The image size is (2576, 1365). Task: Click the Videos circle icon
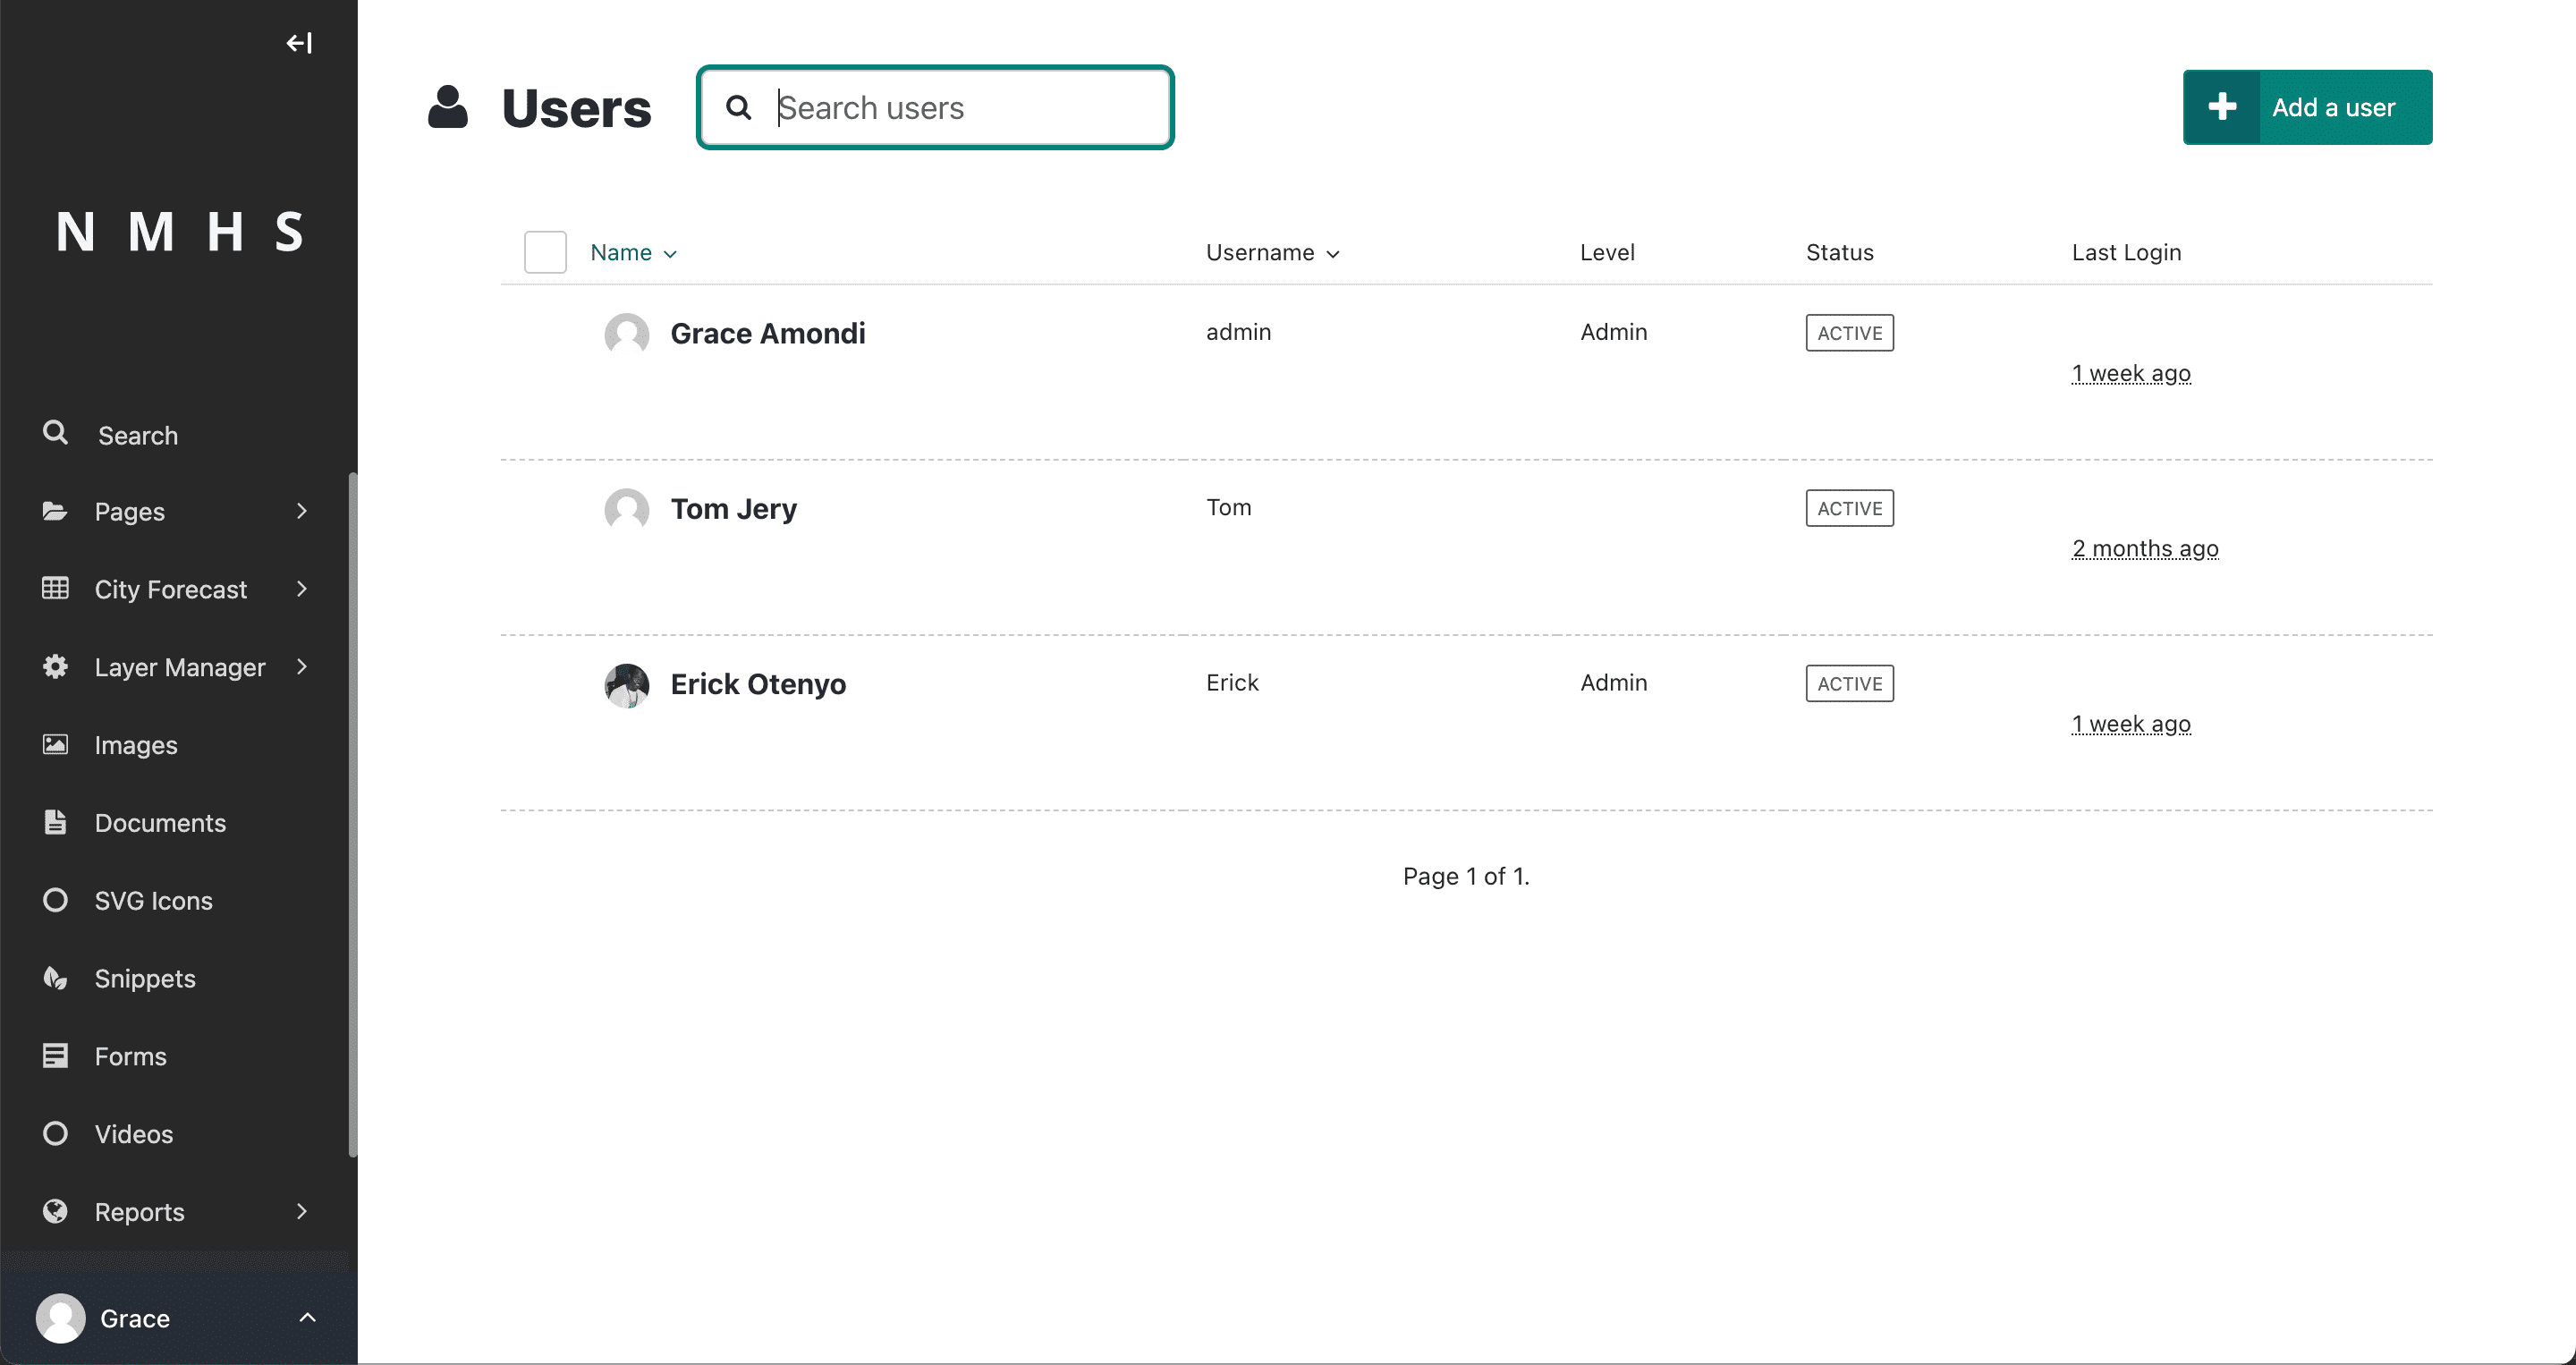[55, 1134]
